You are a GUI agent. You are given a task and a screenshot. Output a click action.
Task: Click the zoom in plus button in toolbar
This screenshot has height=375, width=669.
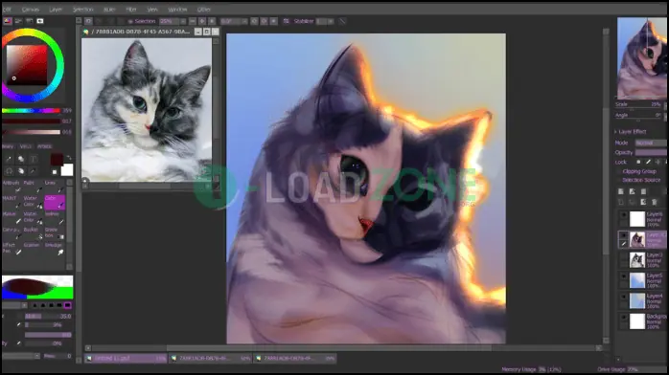202,21
